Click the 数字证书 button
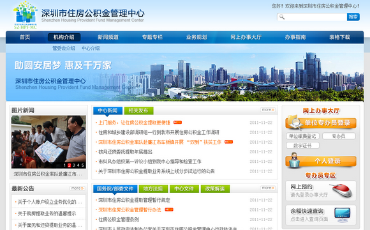 pos(302,146)
